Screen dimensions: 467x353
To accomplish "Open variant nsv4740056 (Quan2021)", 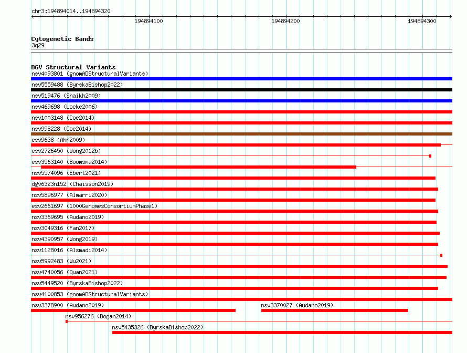I will tap(65, 272).
